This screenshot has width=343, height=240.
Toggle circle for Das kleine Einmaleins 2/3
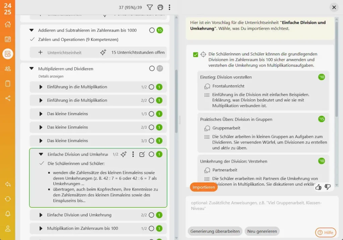click(151, 127)
